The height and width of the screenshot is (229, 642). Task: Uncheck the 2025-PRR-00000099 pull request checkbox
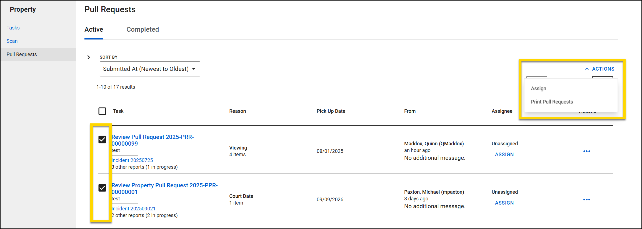[102, 140]
